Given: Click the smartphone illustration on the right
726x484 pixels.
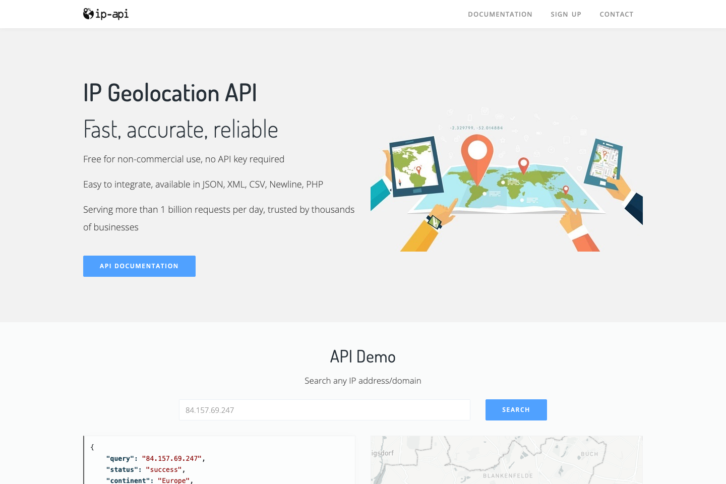Looking at the screenshot, I should point(605,161).
